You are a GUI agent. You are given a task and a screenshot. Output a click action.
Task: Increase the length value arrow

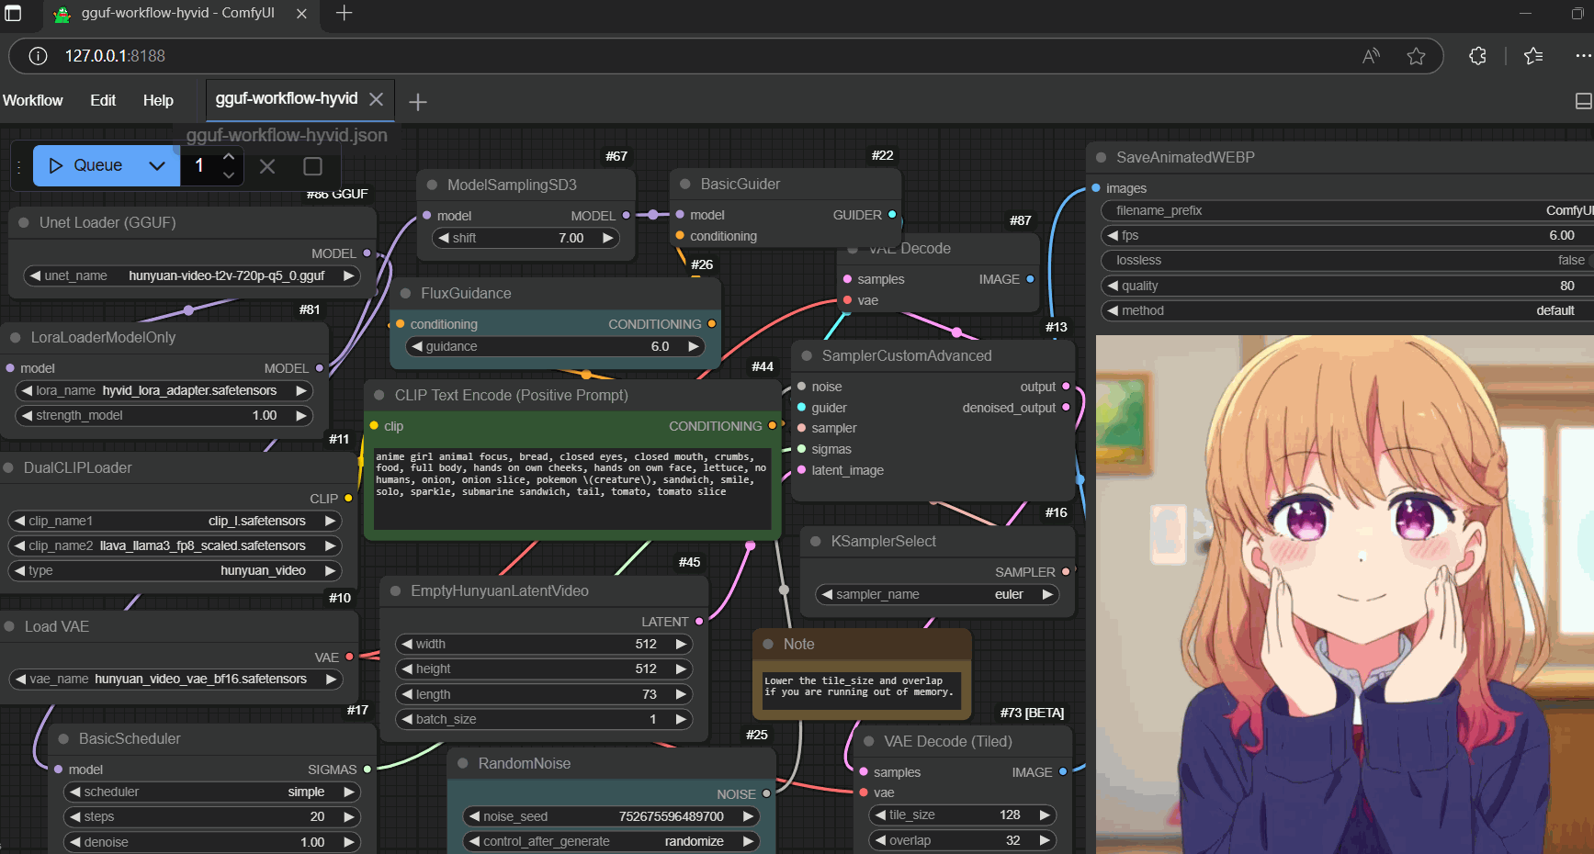click(681, 694)
